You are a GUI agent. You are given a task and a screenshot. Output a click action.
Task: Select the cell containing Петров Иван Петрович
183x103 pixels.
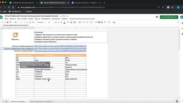point(49,70)
